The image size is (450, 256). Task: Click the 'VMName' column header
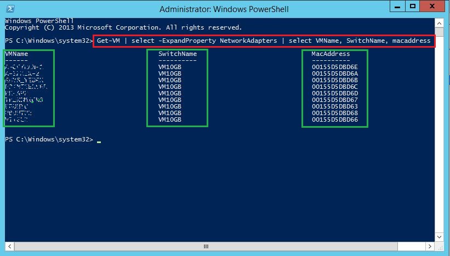coord(16,54)
